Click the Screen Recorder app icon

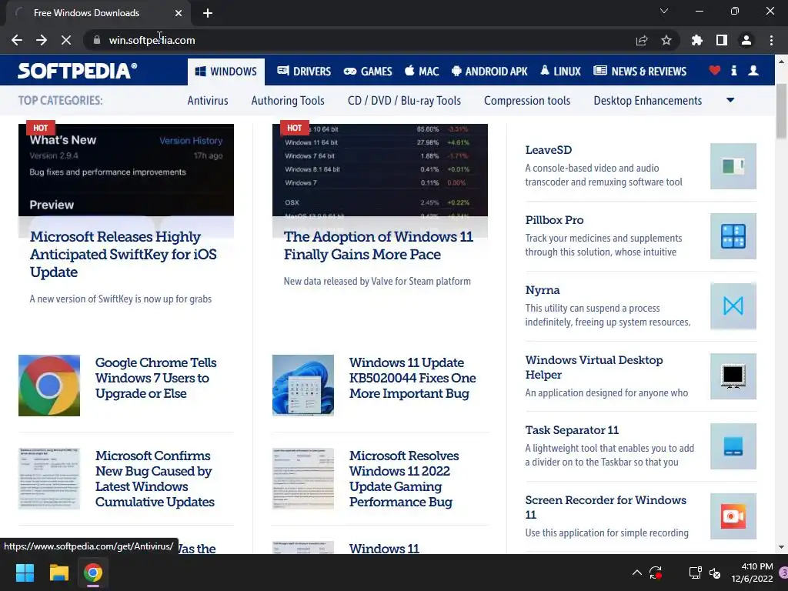click(x=733, y=516)
